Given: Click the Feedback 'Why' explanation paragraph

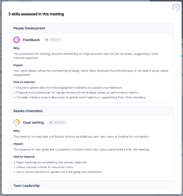Looking at the screenshot, I should pos(86,56).
